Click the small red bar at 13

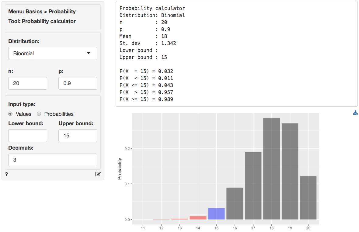179,219
